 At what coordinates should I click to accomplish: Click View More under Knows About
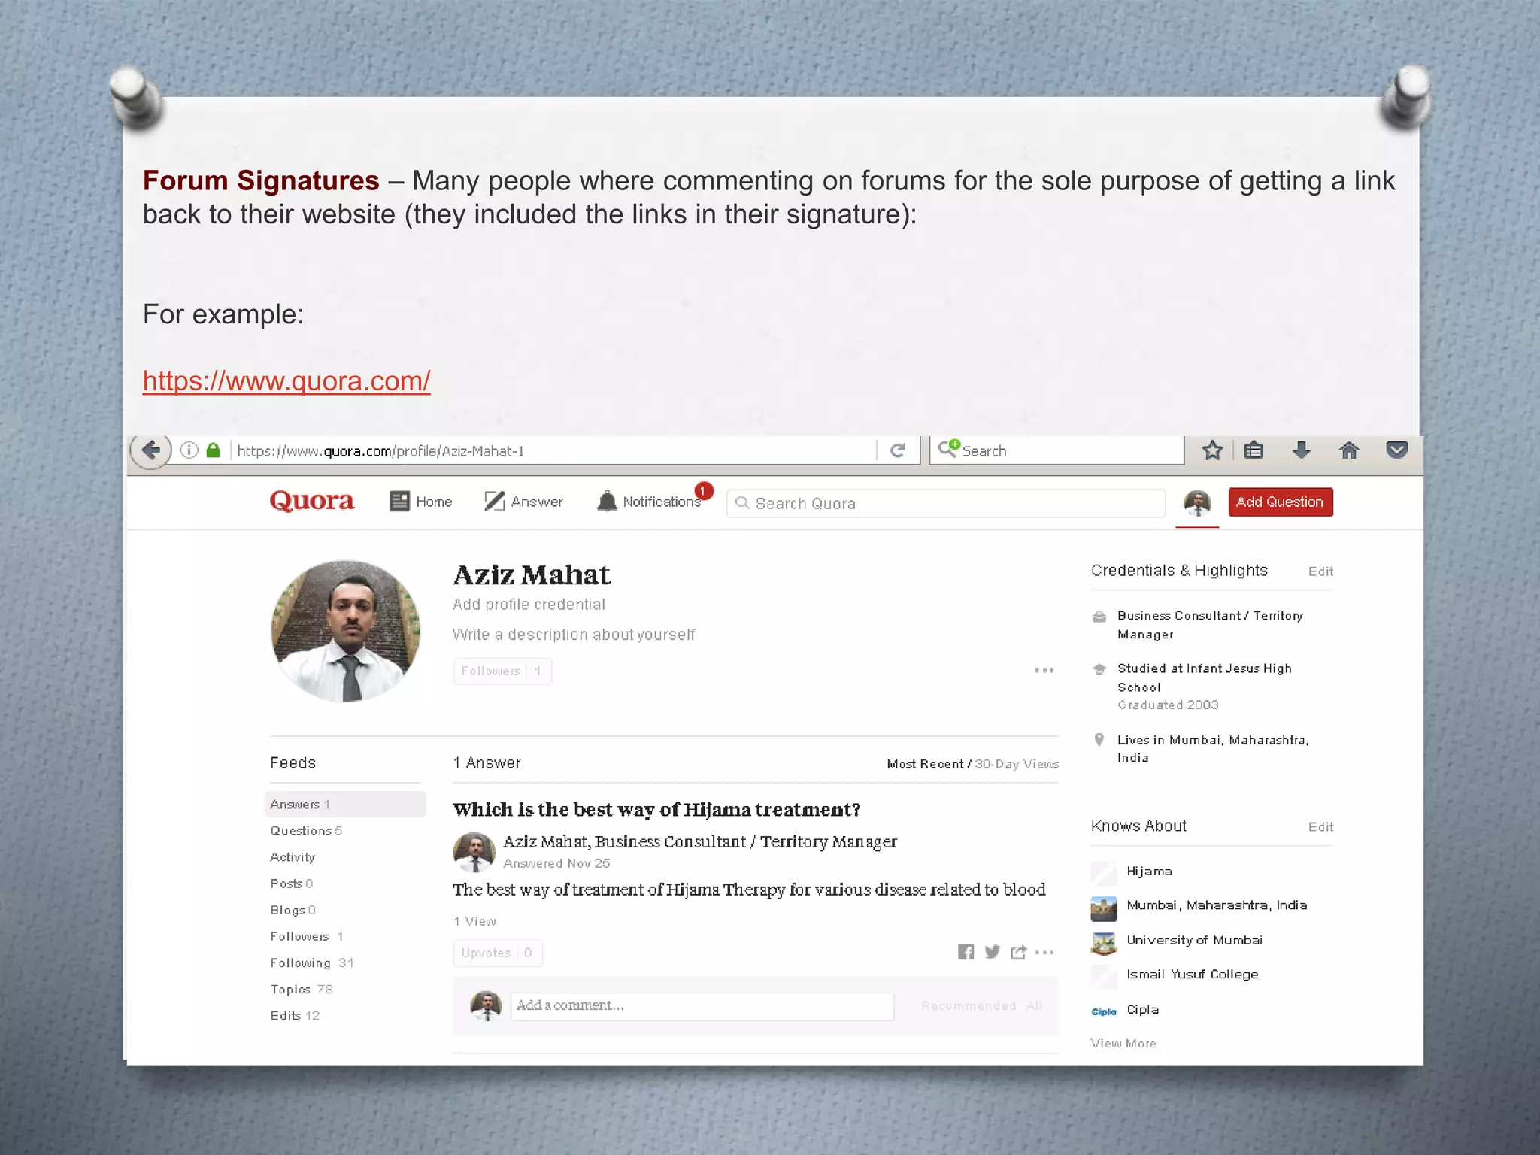(x=1123, y=1044)
